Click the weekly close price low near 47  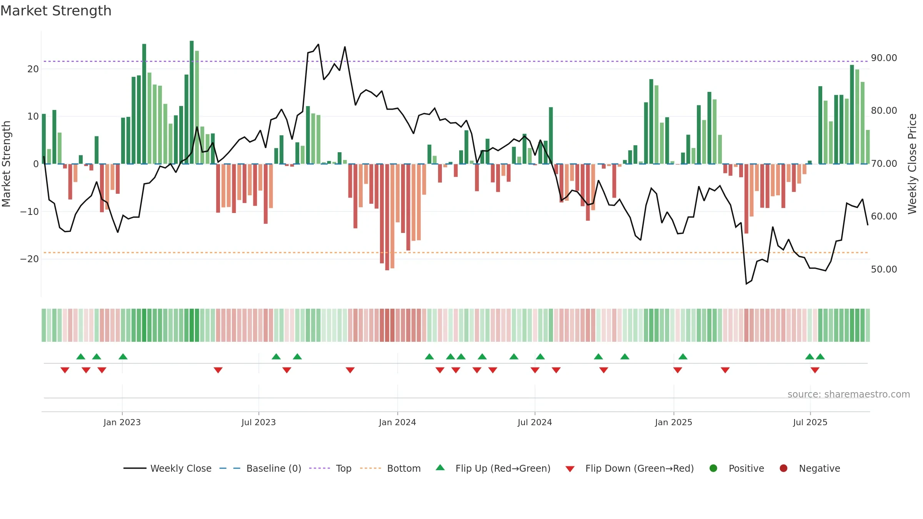[746, 284]
